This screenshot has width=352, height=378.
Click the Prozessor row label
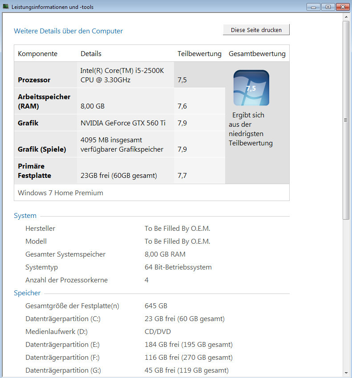point(34,80)
